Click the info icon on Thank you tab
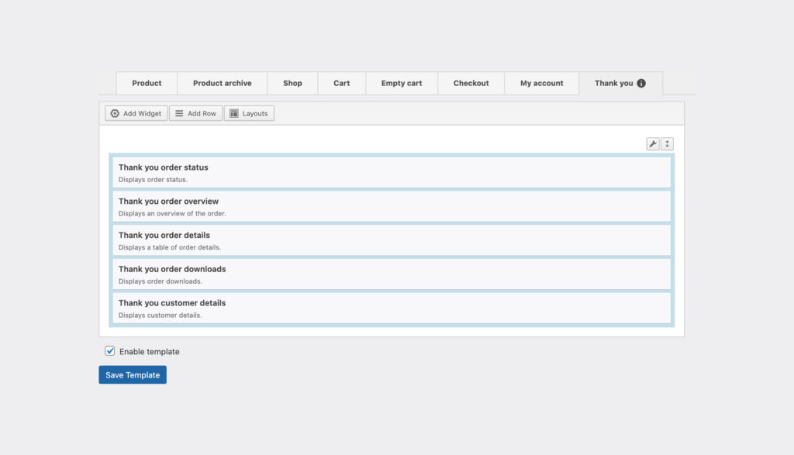Screen dimensions: 794x455 [x=641, y=84]
